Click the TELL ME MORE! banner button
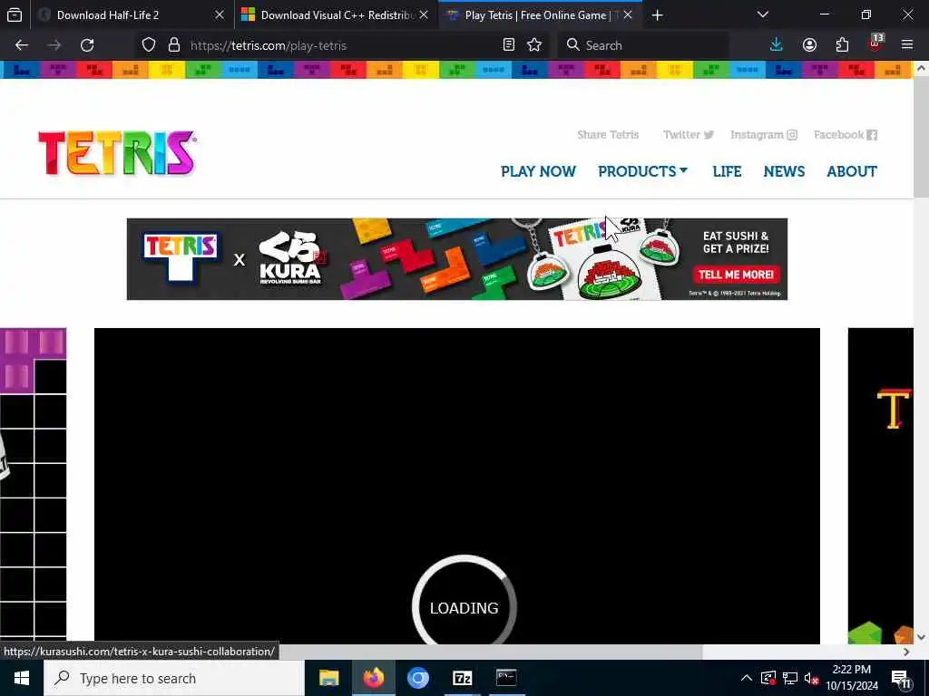This screenshot has height=696, width=929. pyautogui.click(x=736, y=275)
